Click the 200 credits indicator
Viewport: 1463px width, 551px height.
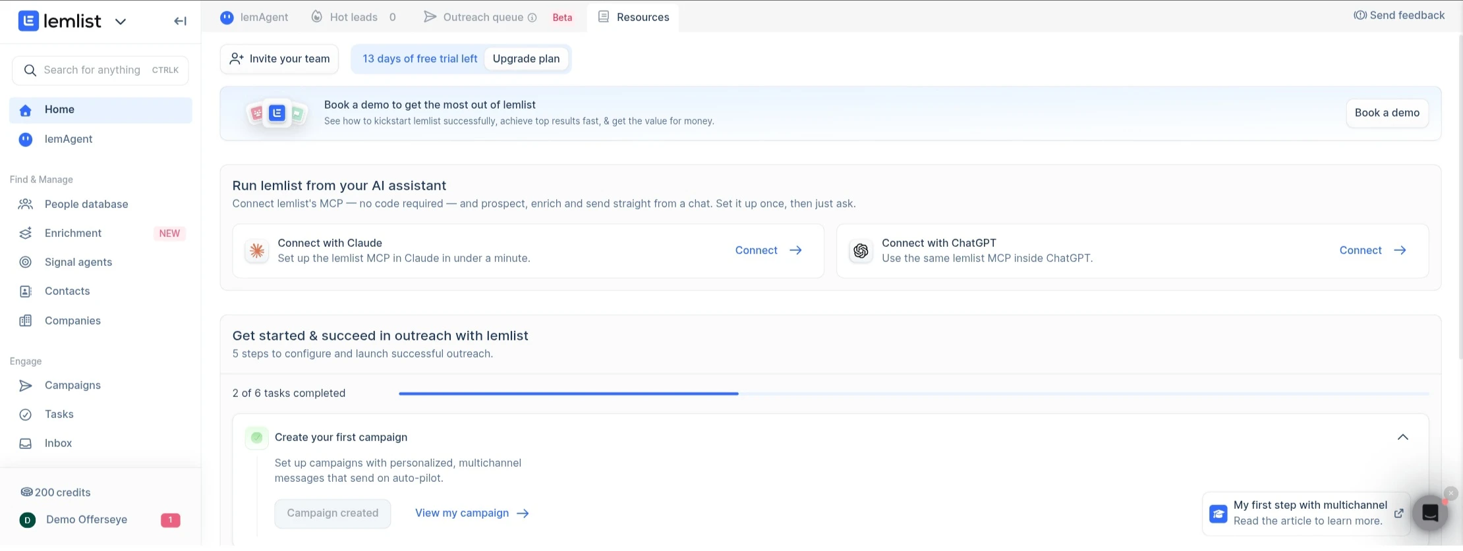tap(55, 492)
